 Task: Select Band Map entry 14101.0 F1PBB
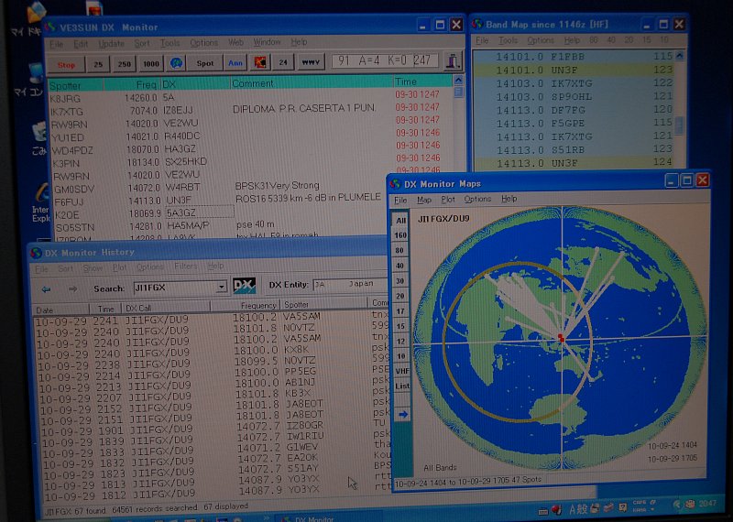[574, 57]
